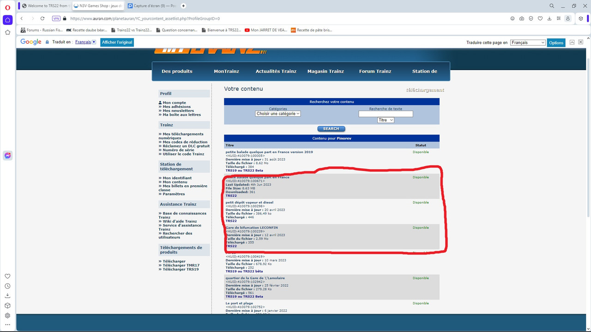The width and height of the screenshot is (591, 332).
Task: Switch to Capture d'écran (9) tab
Action: pyautogui.click(x=151, y=6)
